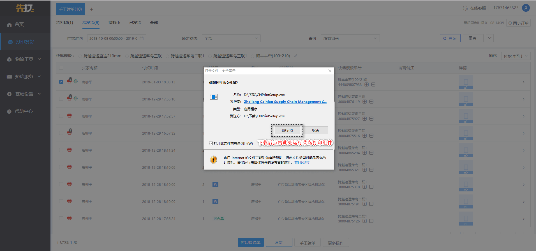Click the pencil edit icon after 顺丰丰密(100*210)
Viewport: 536px width, 251px height.
295,56
